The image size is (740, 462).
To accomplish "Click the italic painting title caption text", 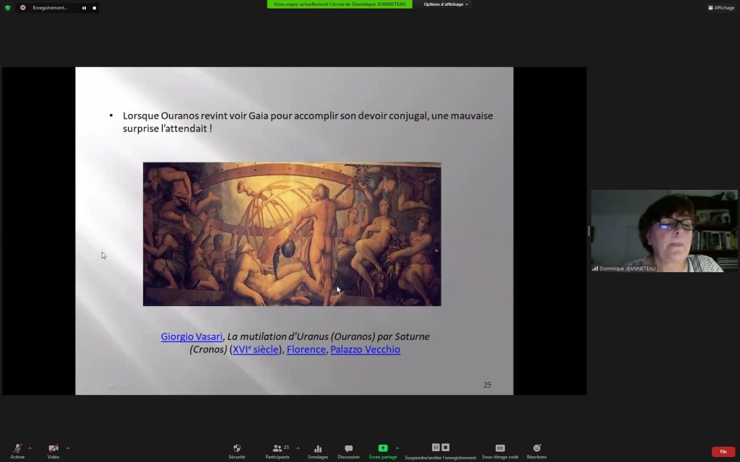I will [309, 343].
